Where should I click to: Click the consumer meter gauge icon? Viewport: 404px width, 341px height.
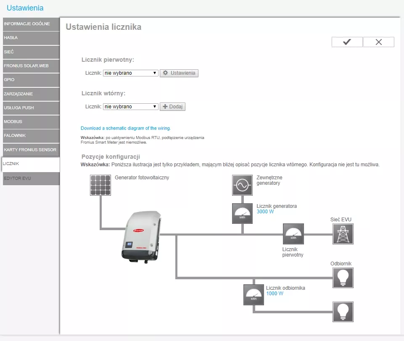pyautogui.click(x=253, y=294)
